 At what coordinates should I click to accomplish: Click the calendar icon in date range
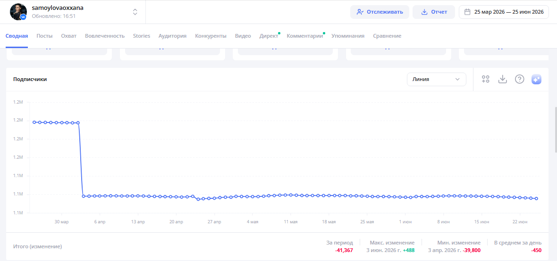point(467,12)
